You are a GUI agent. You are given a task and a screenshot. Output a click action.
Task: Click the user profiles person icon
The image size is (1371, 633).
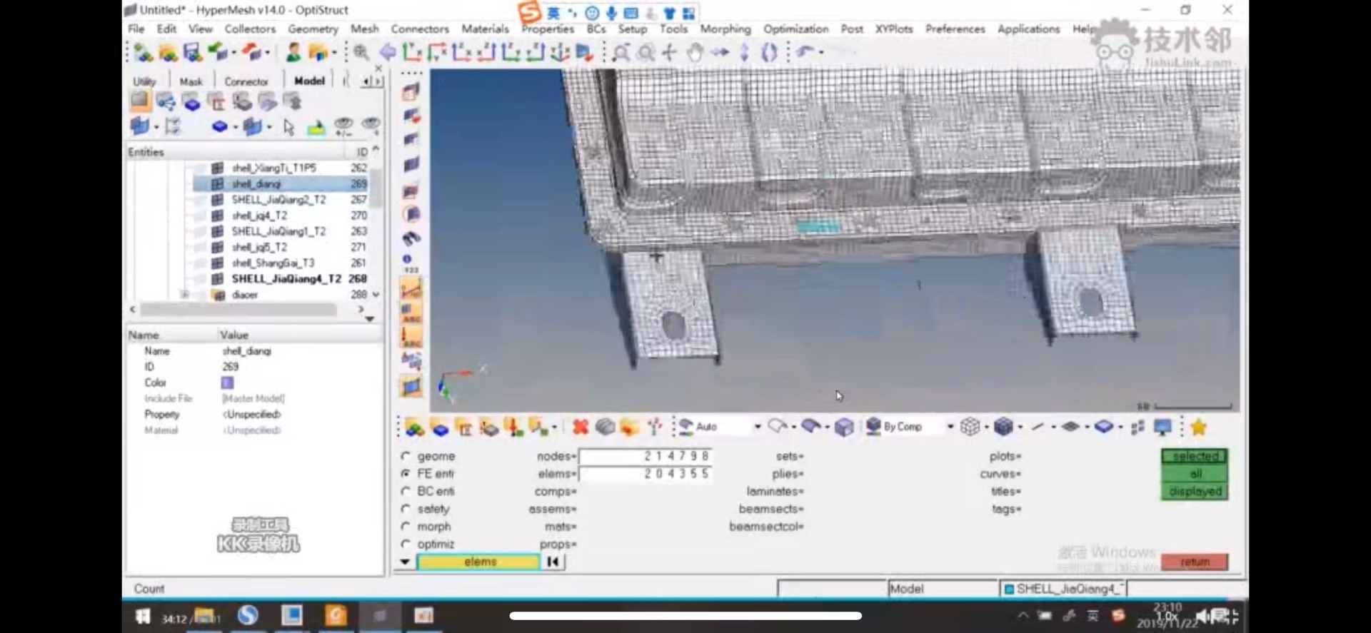293,52
